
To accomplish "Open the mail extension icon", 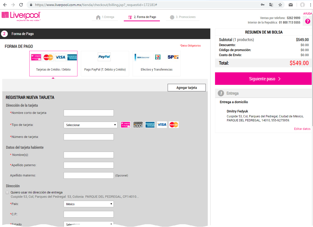I will coord(291,5).
